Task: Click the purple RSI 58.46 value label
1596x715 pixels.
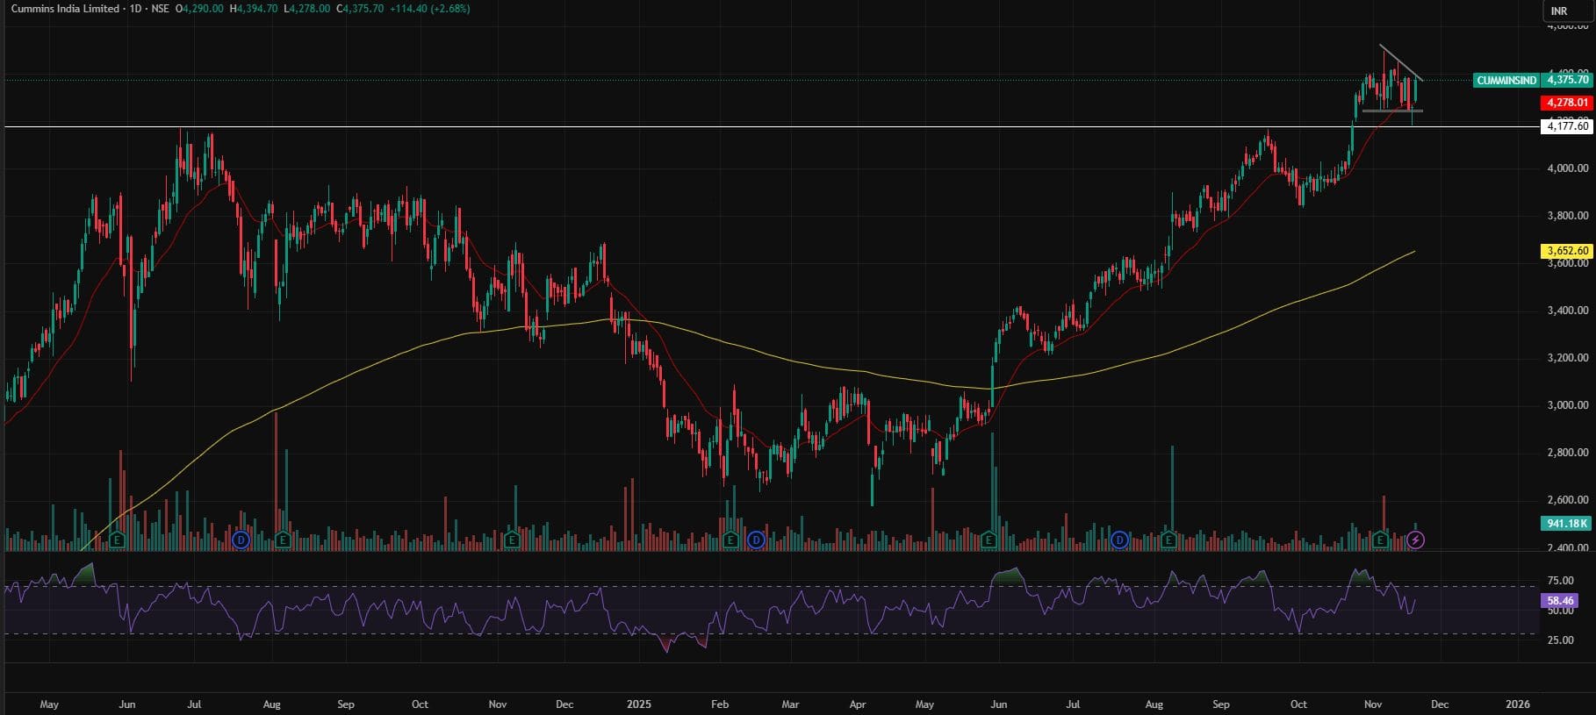Action: [x=1560, y=601]
